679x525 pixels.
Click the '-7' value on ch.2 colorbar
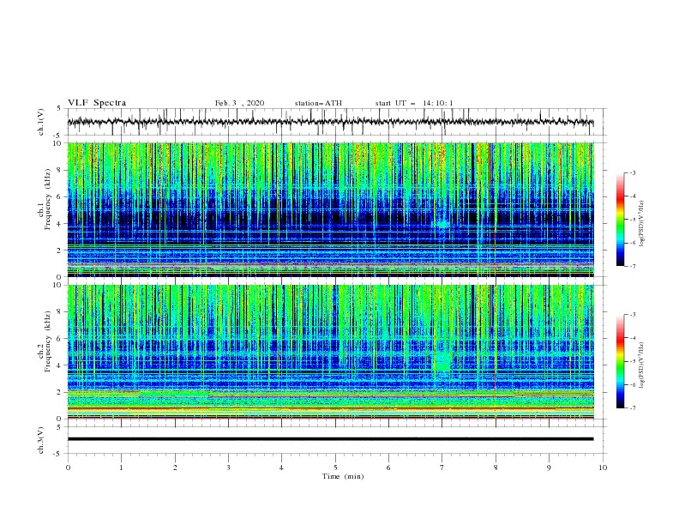pyautogui.click(x=632, y=407)
